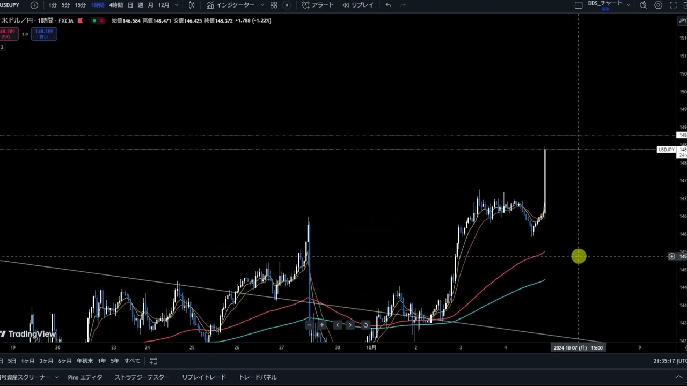Image resolution: width=687 pixels, height=386 pixels.
Task: Click the undo arrow
Action: [388, 5]
